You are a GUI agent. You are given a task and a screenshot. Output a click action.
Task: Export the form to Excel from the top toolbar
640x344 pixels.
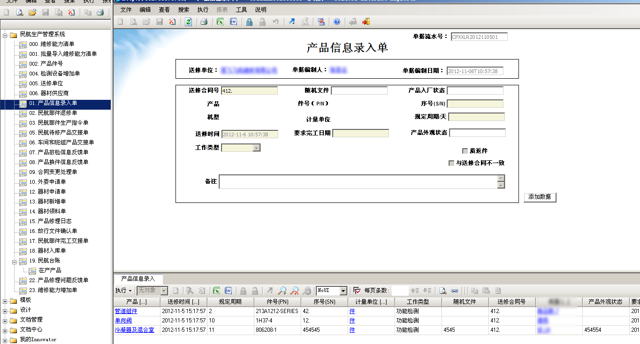tap(220, 22)
